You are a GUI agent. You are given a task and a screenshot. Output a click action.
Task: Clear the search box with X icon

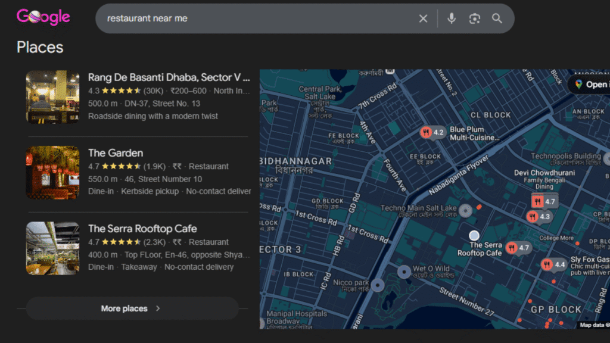[423, 18]
